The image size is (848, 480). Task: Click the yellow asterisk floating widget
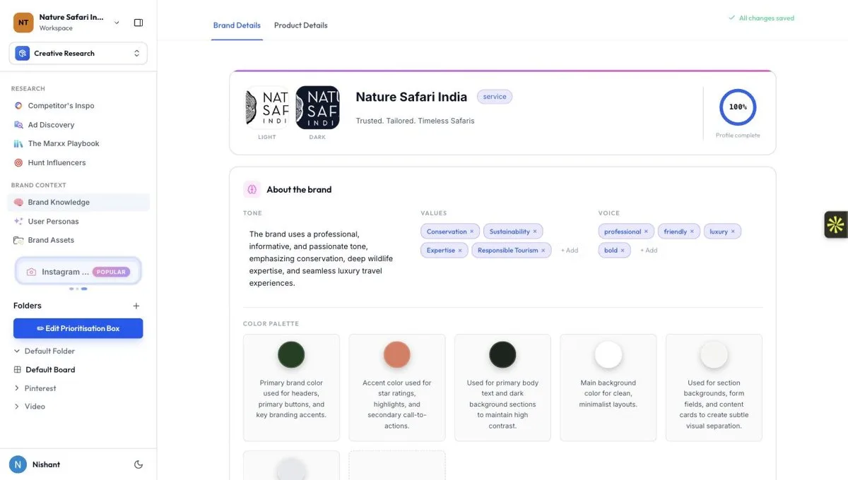pyautogui.click(x=836, y=224)
